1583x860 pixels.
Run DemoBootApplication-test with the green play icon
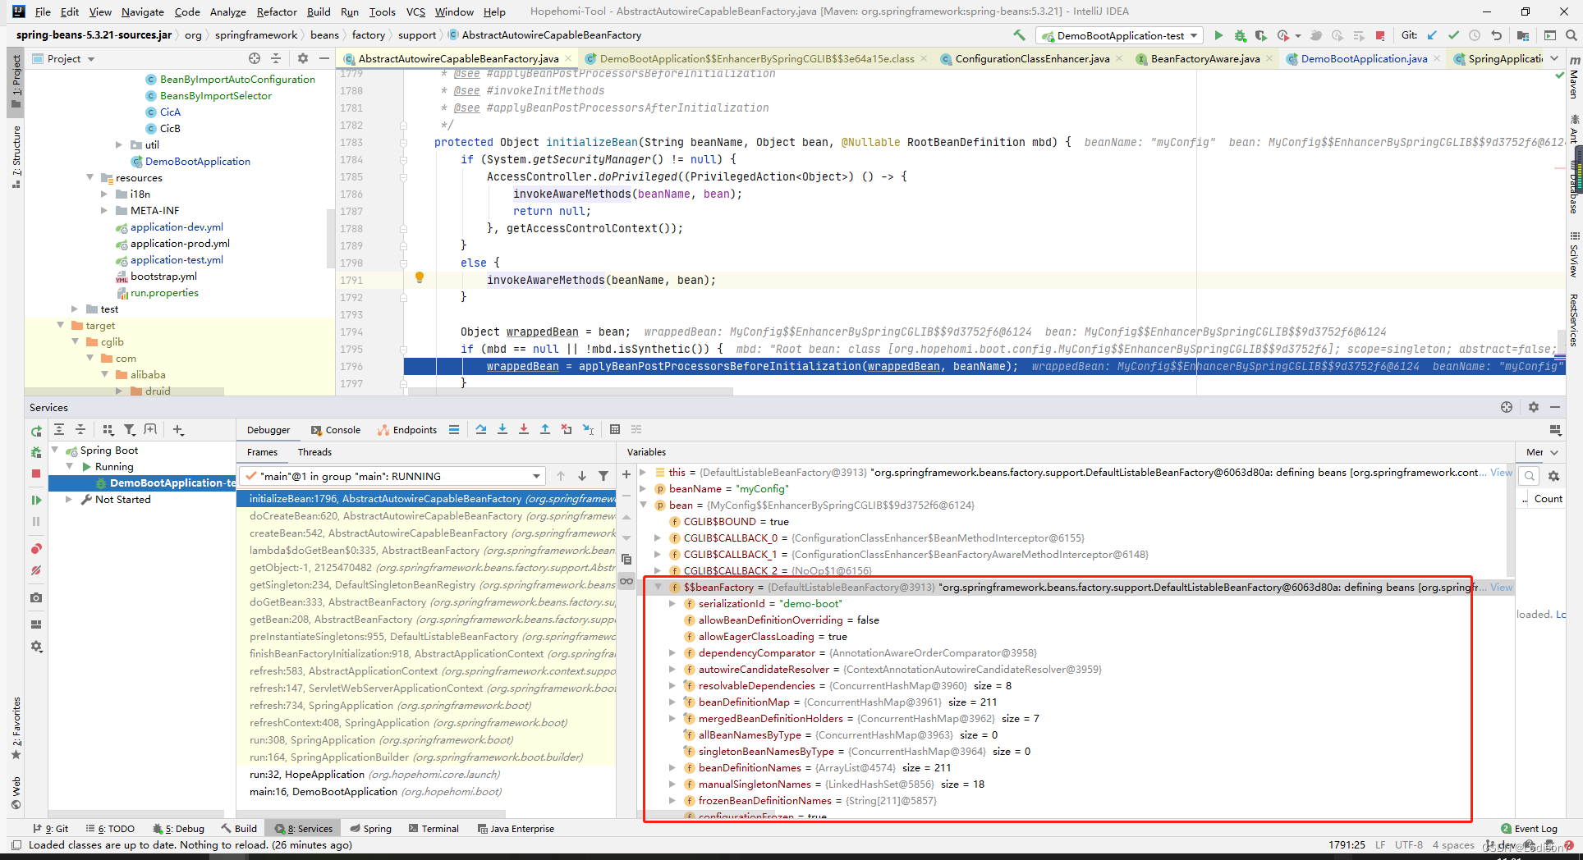pyautogui.click(x=1218, y=35)
